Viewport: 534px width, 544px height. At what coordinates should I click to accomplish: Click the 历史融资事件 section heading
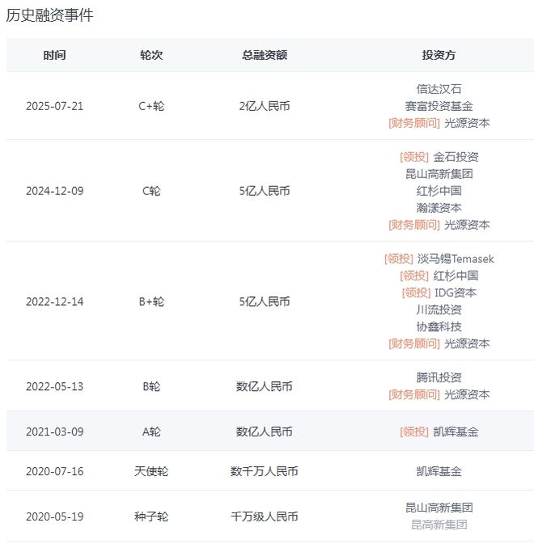tap(49, 15)
